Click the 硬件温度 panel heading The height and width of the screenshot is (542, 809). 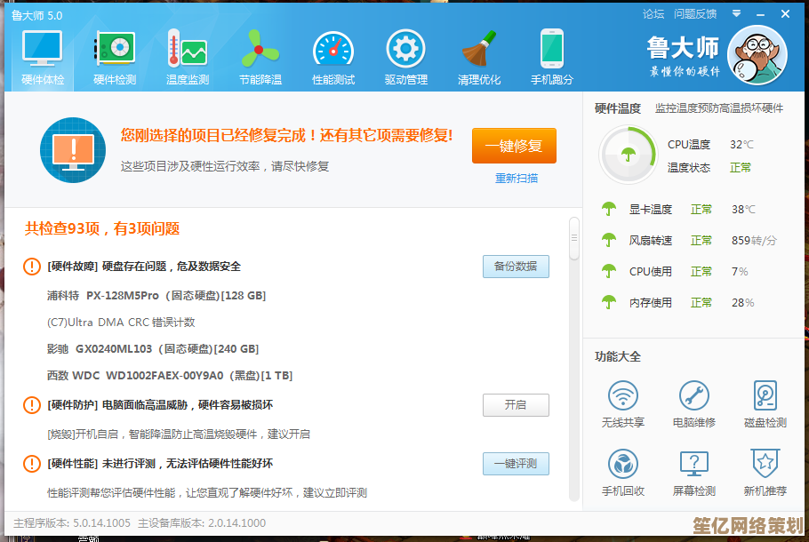[618, 108]
